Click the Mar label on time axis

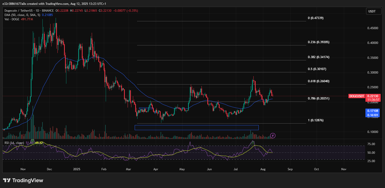coord(129,169)
